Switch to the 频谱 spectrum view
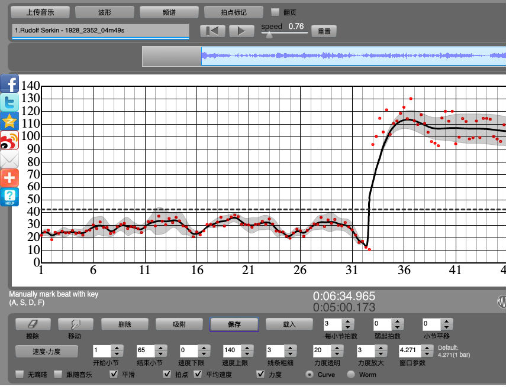Image resolution: width=506 pixels, height=387 pixels. [169, 12]
